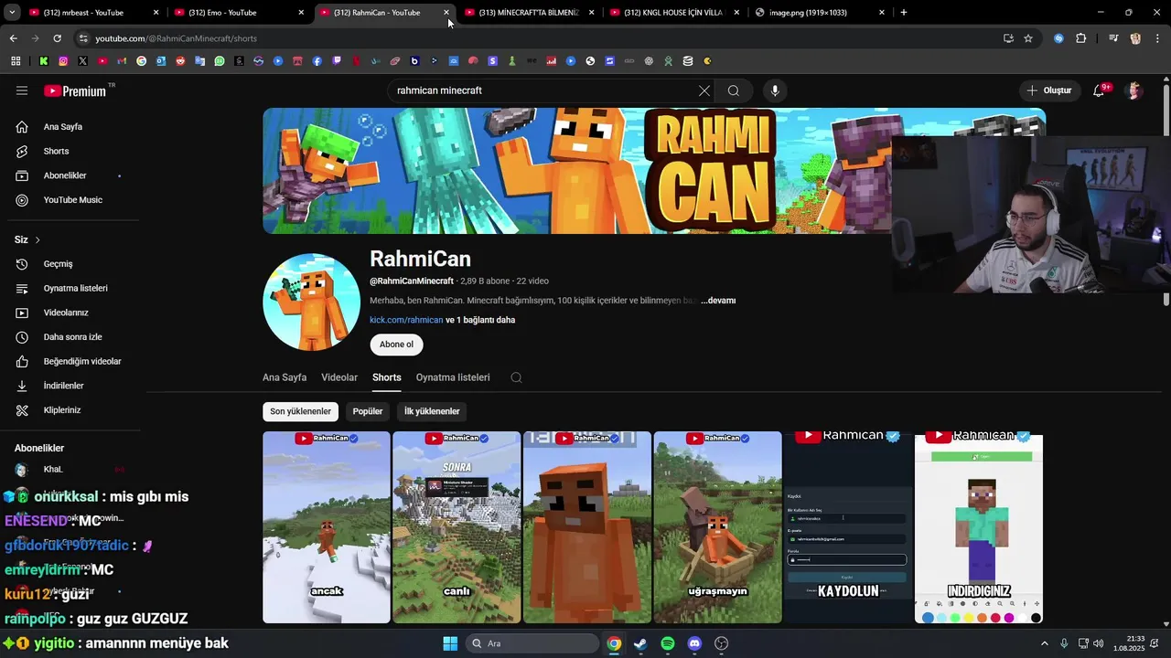Open Chrome's three-dot menu

1157,38
